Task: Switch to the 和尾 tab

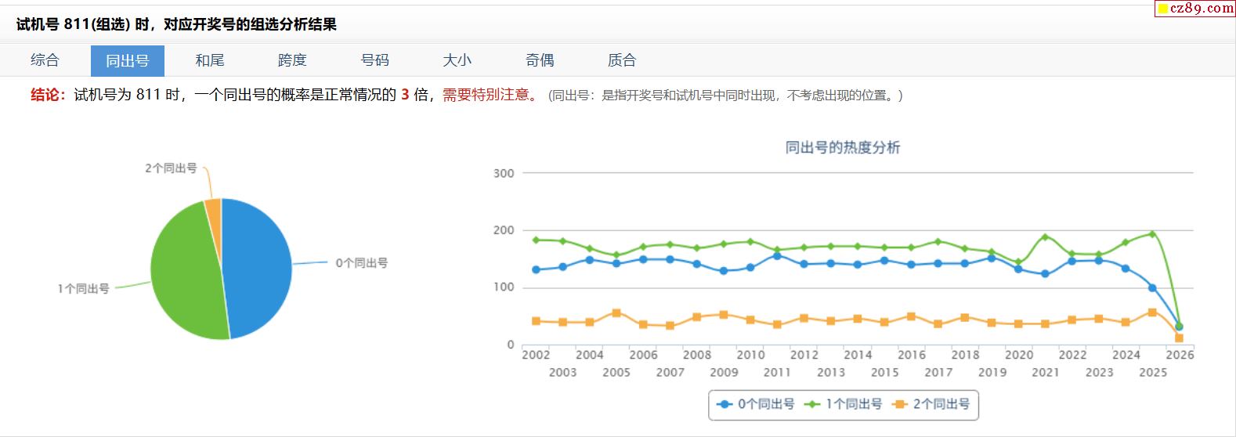Action: point(210,60)
